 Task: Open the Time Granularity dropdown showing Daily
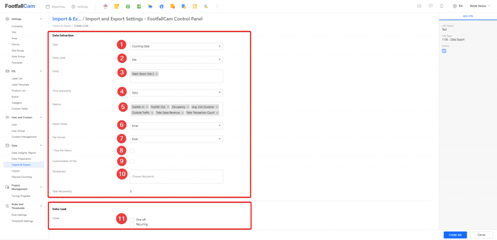(x=176, y=93)
